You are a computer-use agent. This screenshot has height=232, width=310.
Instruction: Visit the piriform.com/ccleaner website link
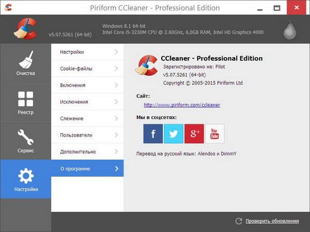tap(182, 105)
